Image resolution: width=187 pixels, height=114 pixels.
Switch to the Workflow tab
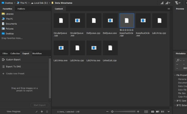point(37,54)
